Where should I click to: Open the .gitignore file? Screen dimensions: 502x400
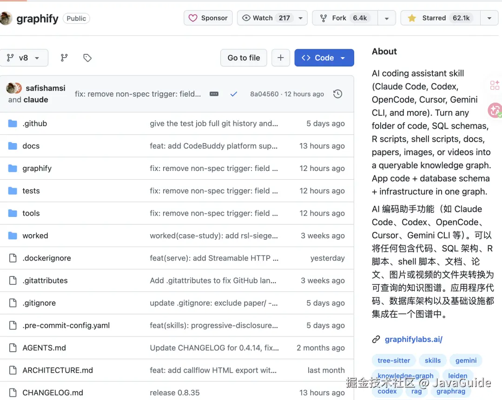tap(39, 303)
